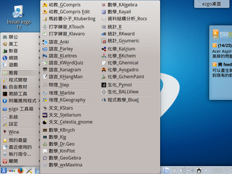This screenshot has height=174, width=232.
Task: Click the 天文_Celestia_gnome icon
Action: coord(45,122)
